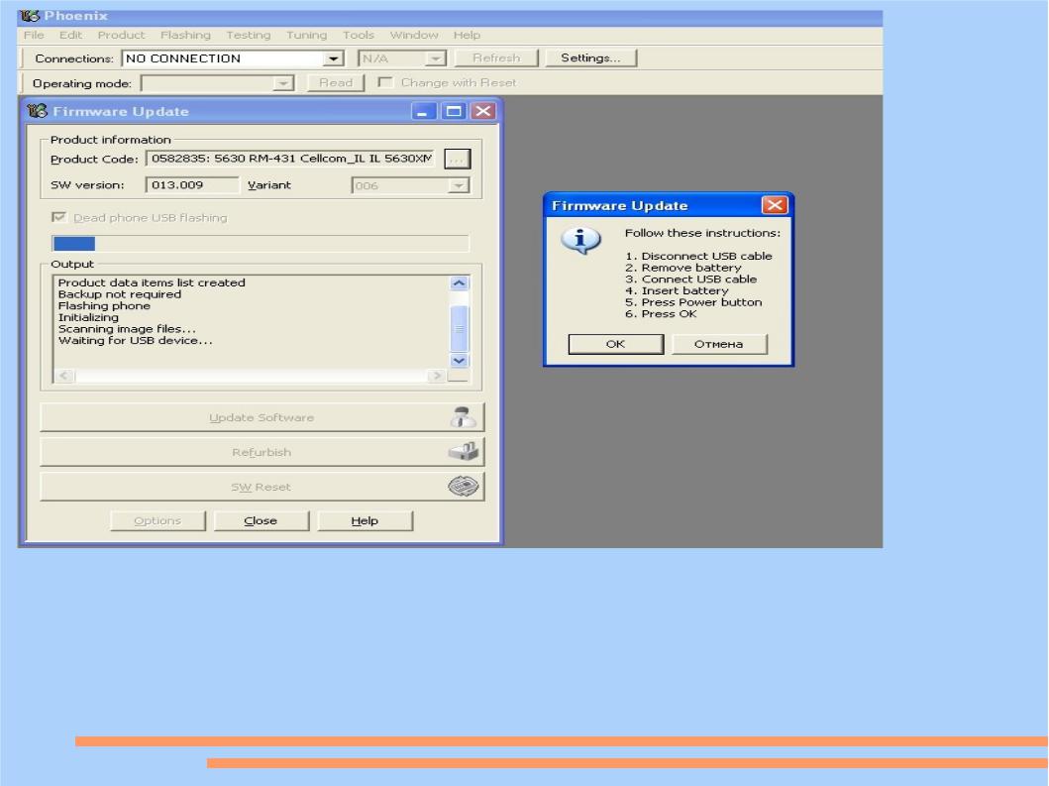This screenshot has height=786, width=1049.
Task: Click the information icon in the dialog
Action: click(x=580, y=241)
